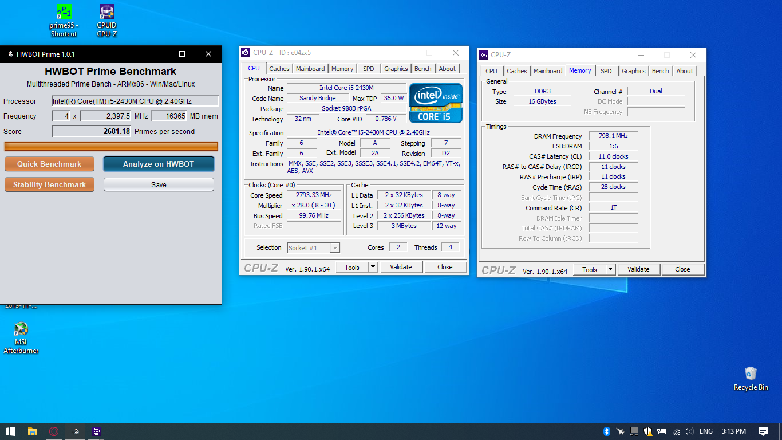Click Validate in the CPU-Z Memory window

click(x=638, y=269)
